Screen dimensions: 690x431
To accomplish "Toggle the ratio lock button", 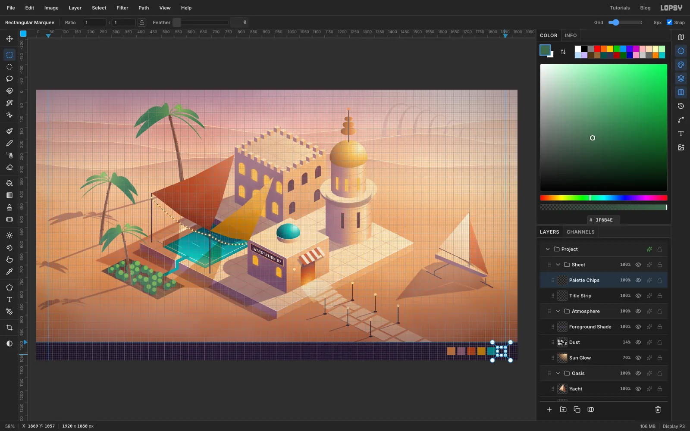I will click(x=142, y=22).
